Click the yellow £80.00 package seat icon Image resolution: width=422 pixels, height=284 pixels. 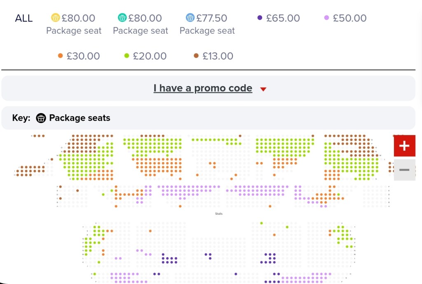[56, 18]
